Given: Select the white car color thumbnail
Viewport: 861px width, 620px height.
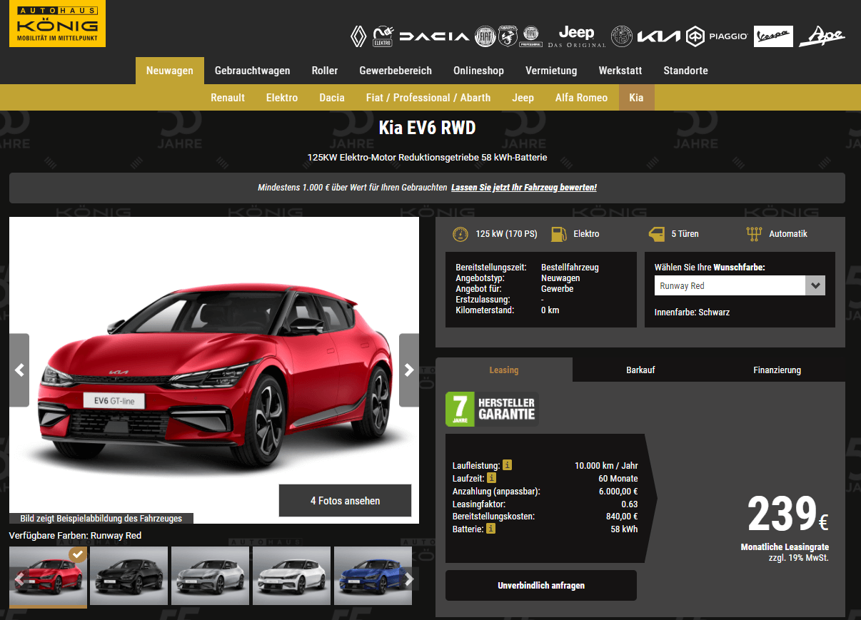Looking at the screenshot, I should tap(292, 576).
